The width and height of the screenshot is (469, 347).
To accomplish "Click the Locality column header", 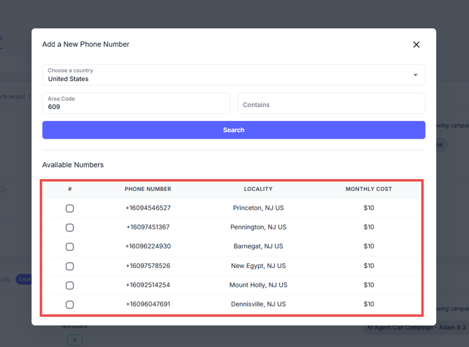I will pyautogui.click(x=258, y=189).
